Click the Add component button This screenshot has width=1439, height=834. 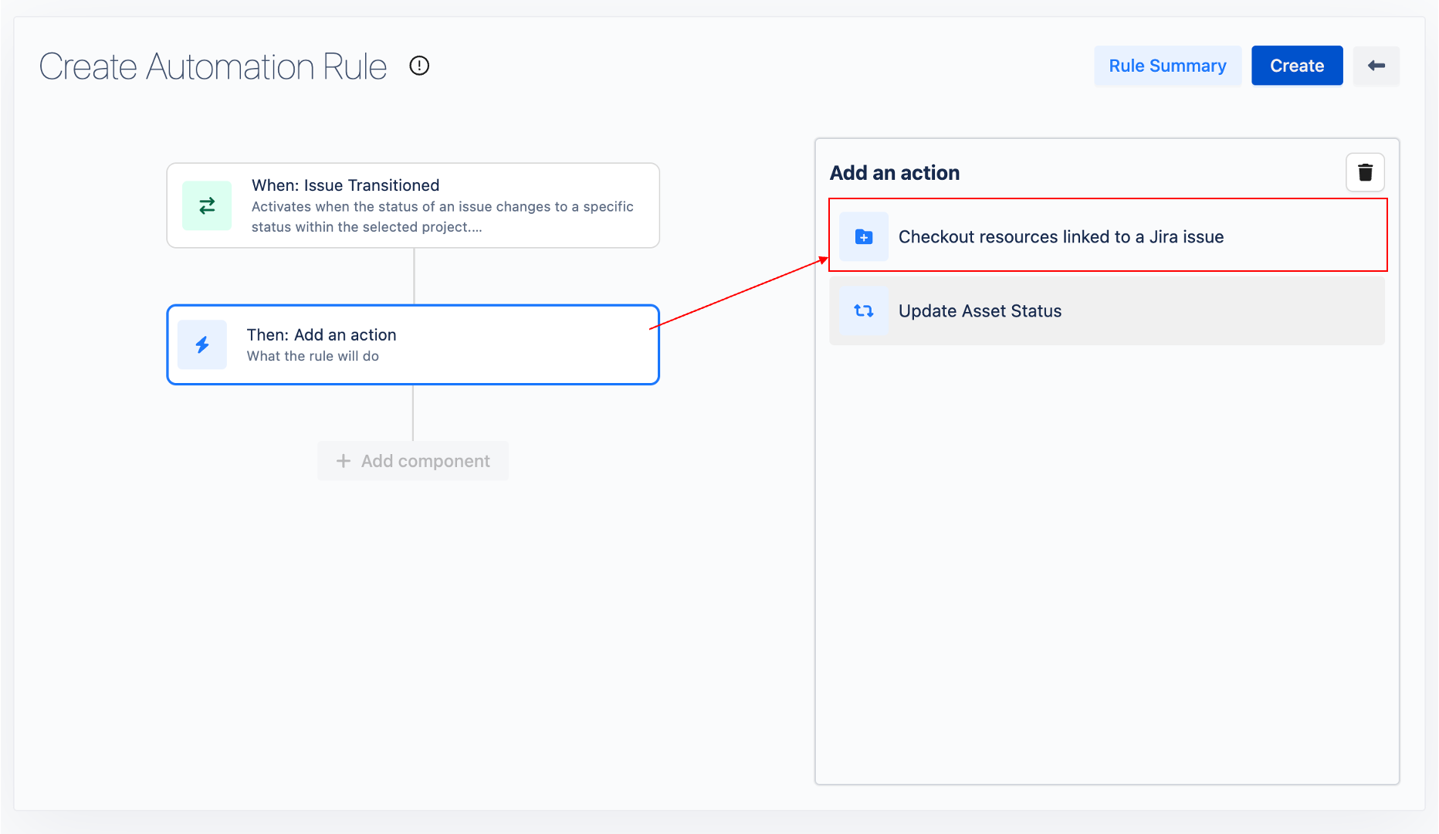pyautogui.click(x=413, y=461)
